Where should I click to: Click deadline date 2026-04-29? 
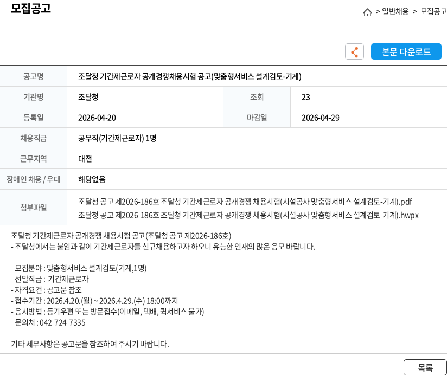321,118
